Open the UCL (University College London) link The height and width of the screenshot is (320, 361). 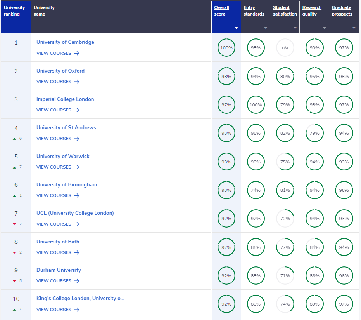tap(75, 213)
